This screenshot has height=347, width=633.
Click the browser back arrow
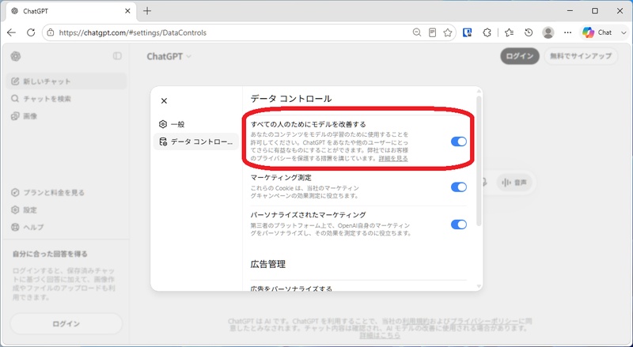point(11,32)
